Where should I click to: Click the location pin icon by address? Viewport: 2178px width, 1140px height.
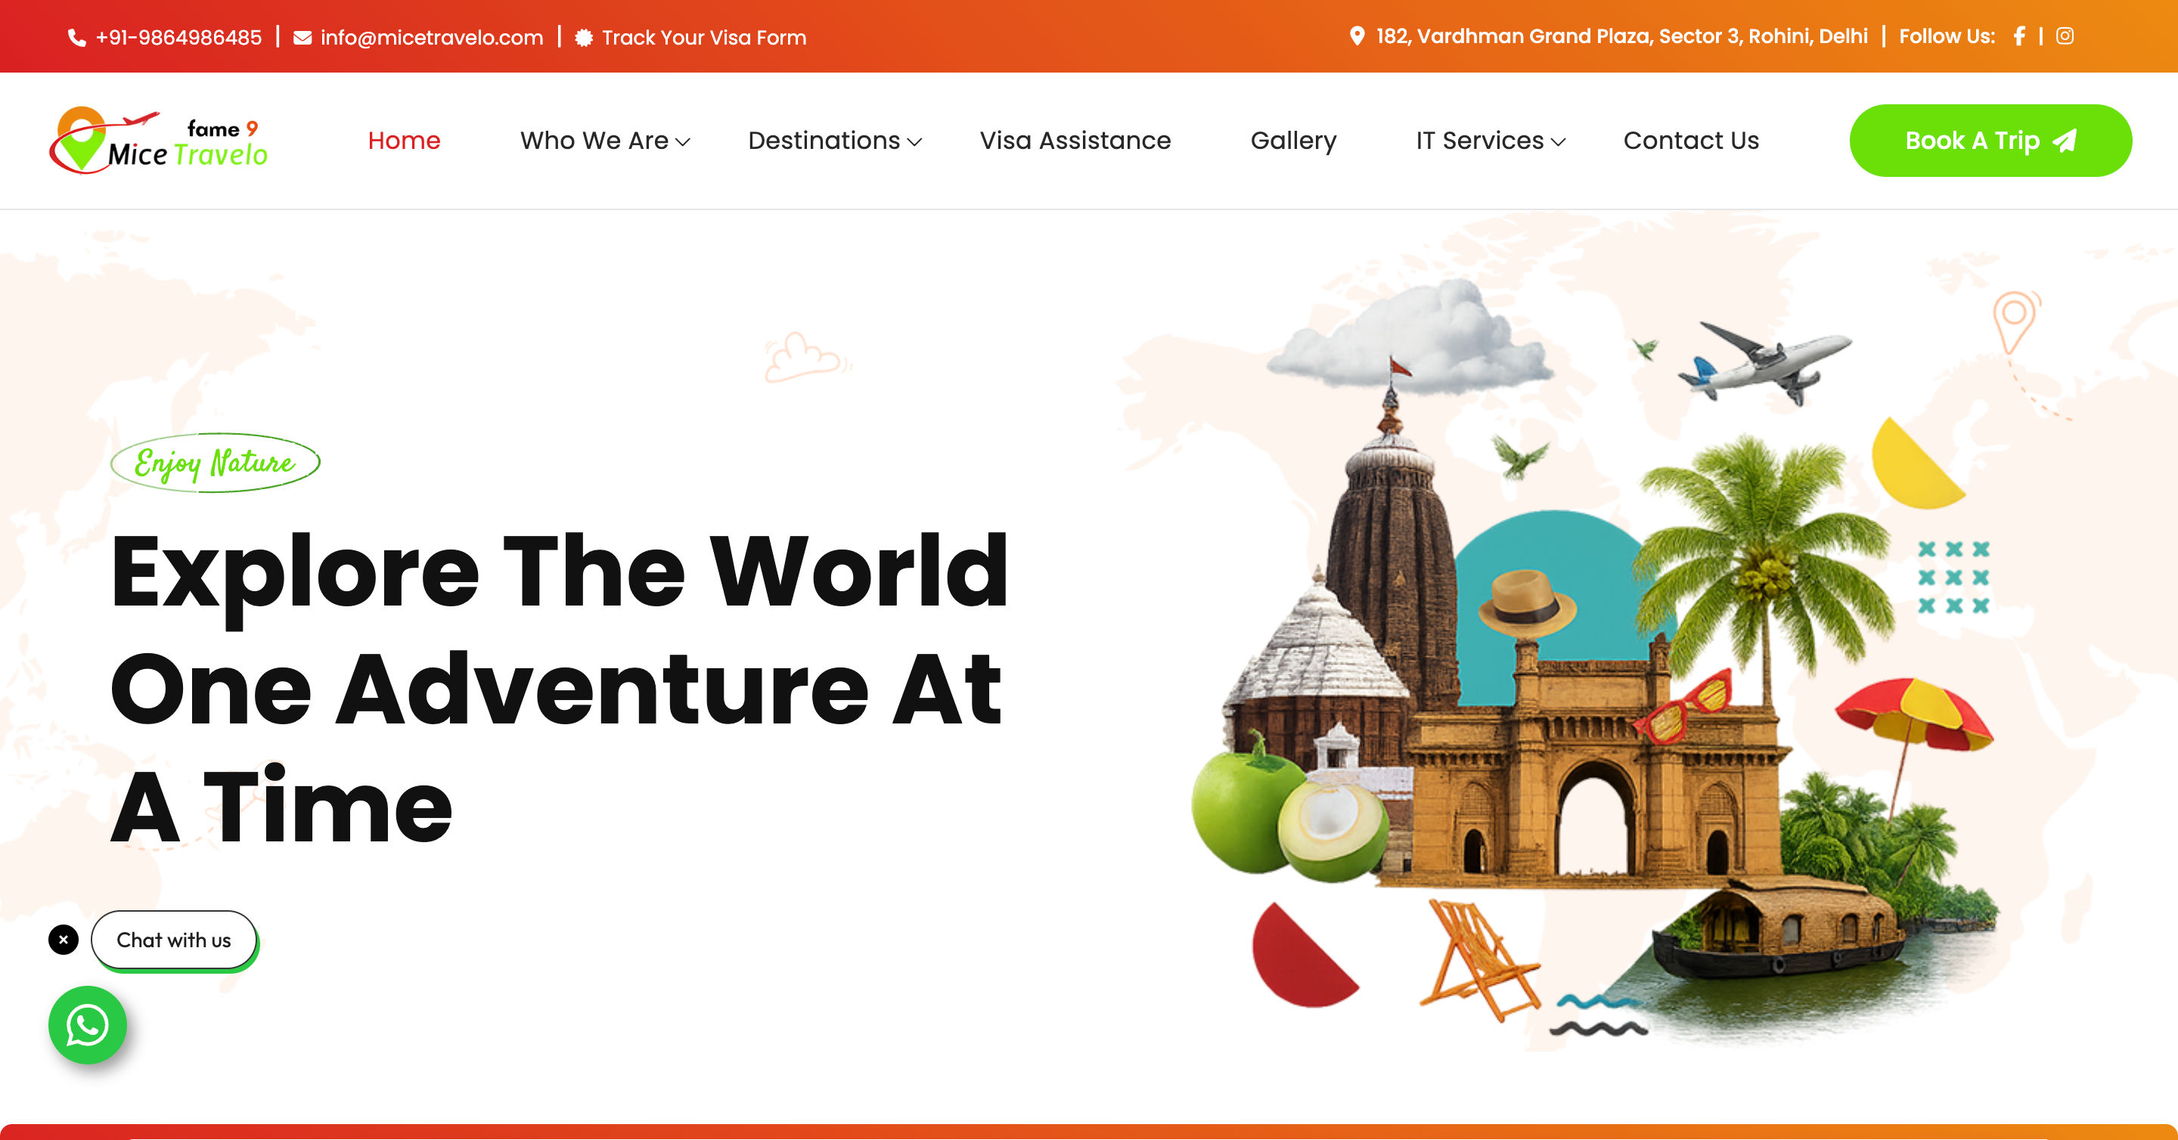point(1357,36)
